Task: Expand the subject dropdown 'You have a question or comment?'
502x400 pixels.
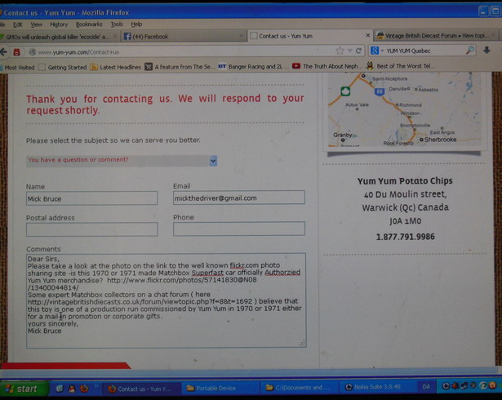Action: point(122,161)
